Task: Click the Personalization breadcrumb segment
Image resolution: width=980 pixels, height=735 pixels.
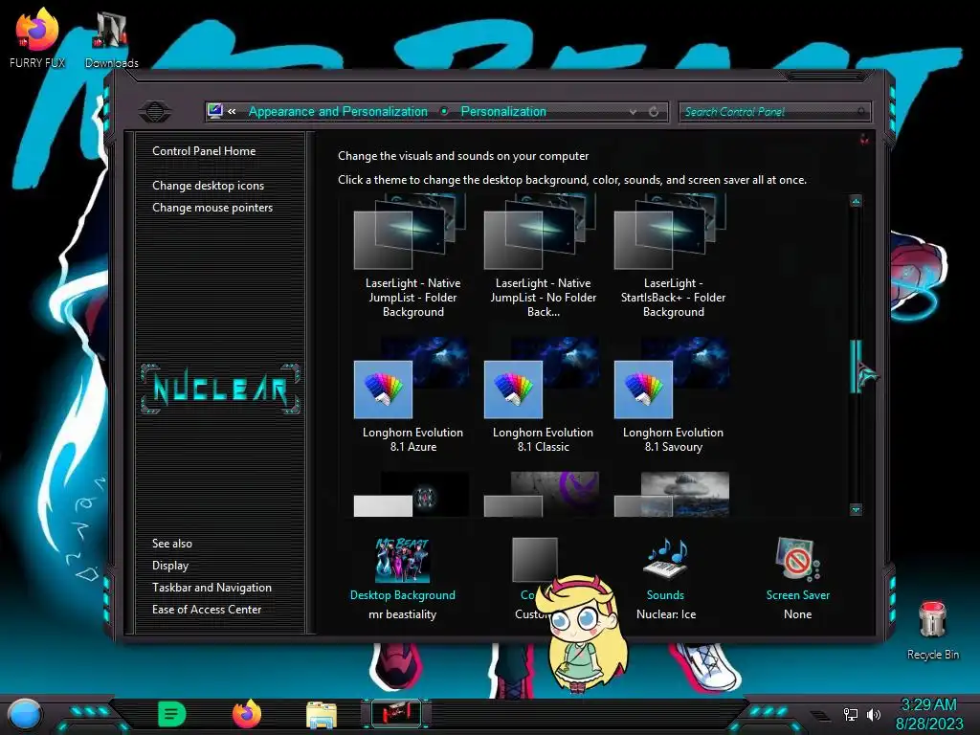Action: pos(503,112)
